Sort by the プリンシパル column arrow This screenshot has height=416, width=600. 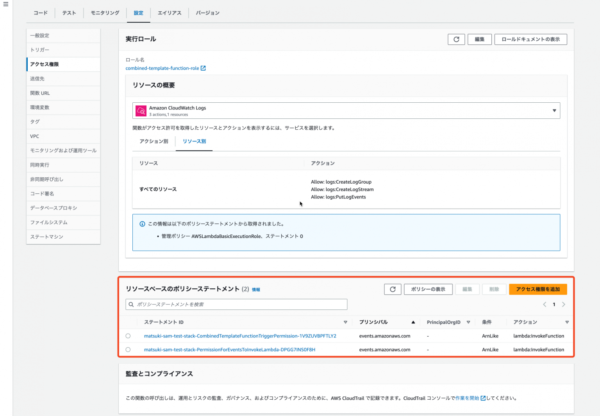413,322
